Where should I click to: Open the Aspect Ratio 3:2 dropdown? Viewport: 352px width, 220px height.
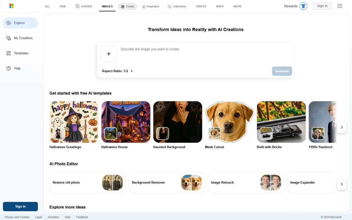[117, 71]
